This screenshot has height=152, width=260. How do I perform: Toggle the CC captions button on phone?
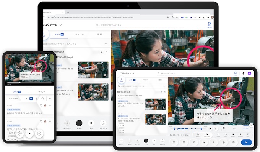click(x=31, y=99)
